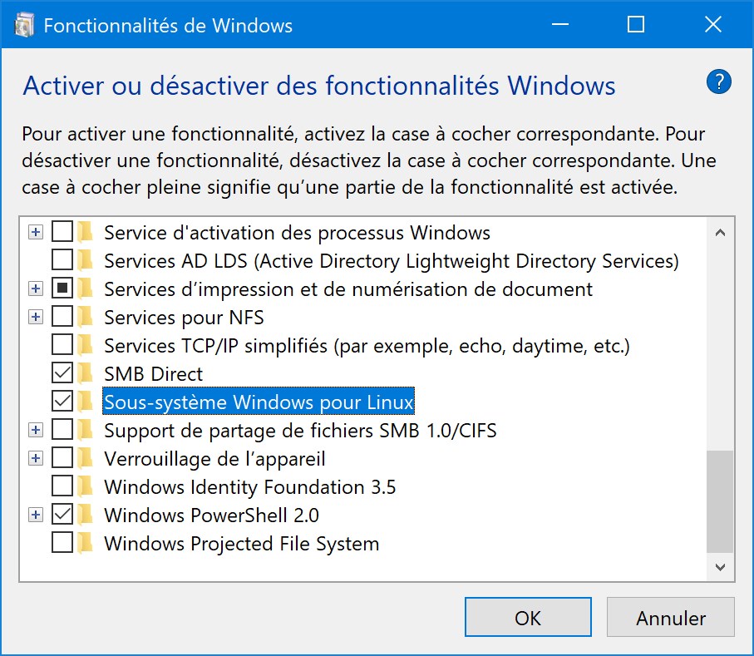
Task: Click the Fonctionnalités de Windows title bar icon
Action: pyautogui.click(x=24, y=25)
